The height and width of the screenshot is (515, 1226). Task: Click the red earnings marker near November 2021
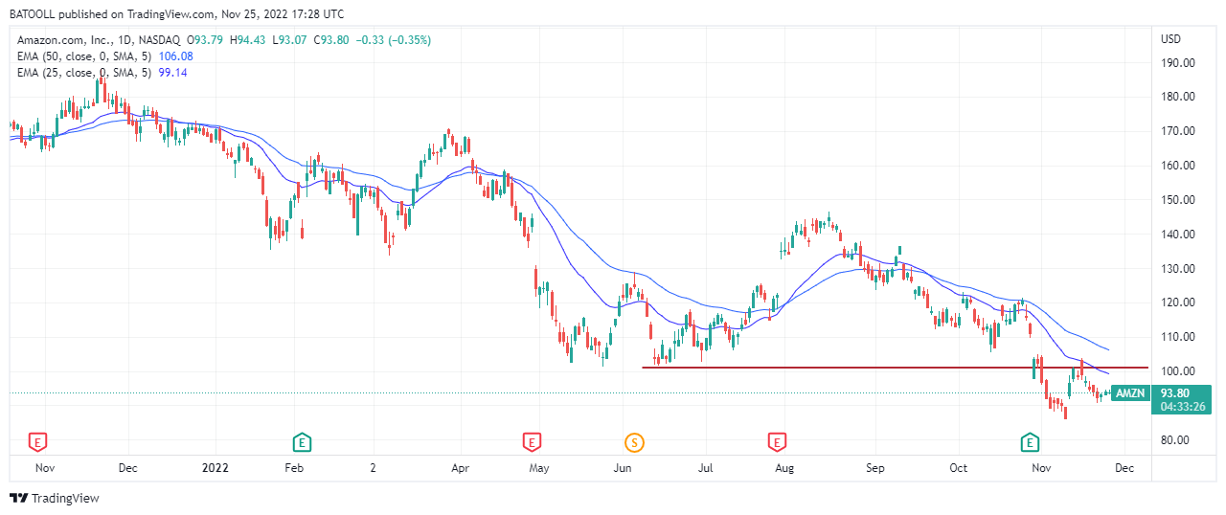pyautogui.click(x=37, y=441)
